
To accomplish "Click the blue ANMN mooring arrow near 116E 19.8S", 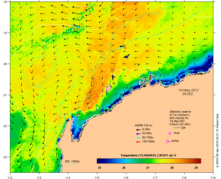I will pos(127,57).
